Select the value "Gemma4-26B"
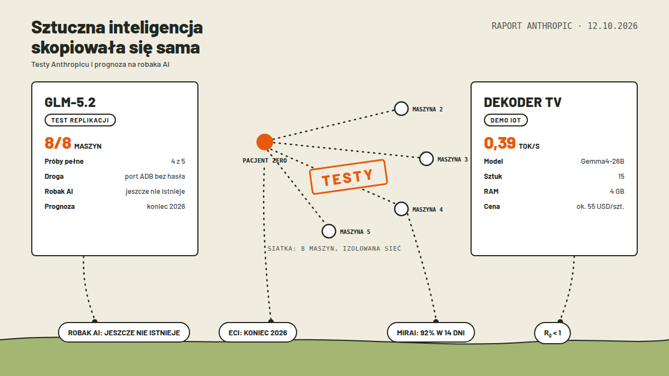The width and height of the screenshot is (669, 376). (603, 162)
